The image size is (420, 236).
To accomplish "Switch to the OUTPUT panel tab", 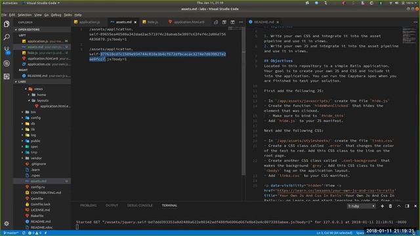I will coord(112,206).
